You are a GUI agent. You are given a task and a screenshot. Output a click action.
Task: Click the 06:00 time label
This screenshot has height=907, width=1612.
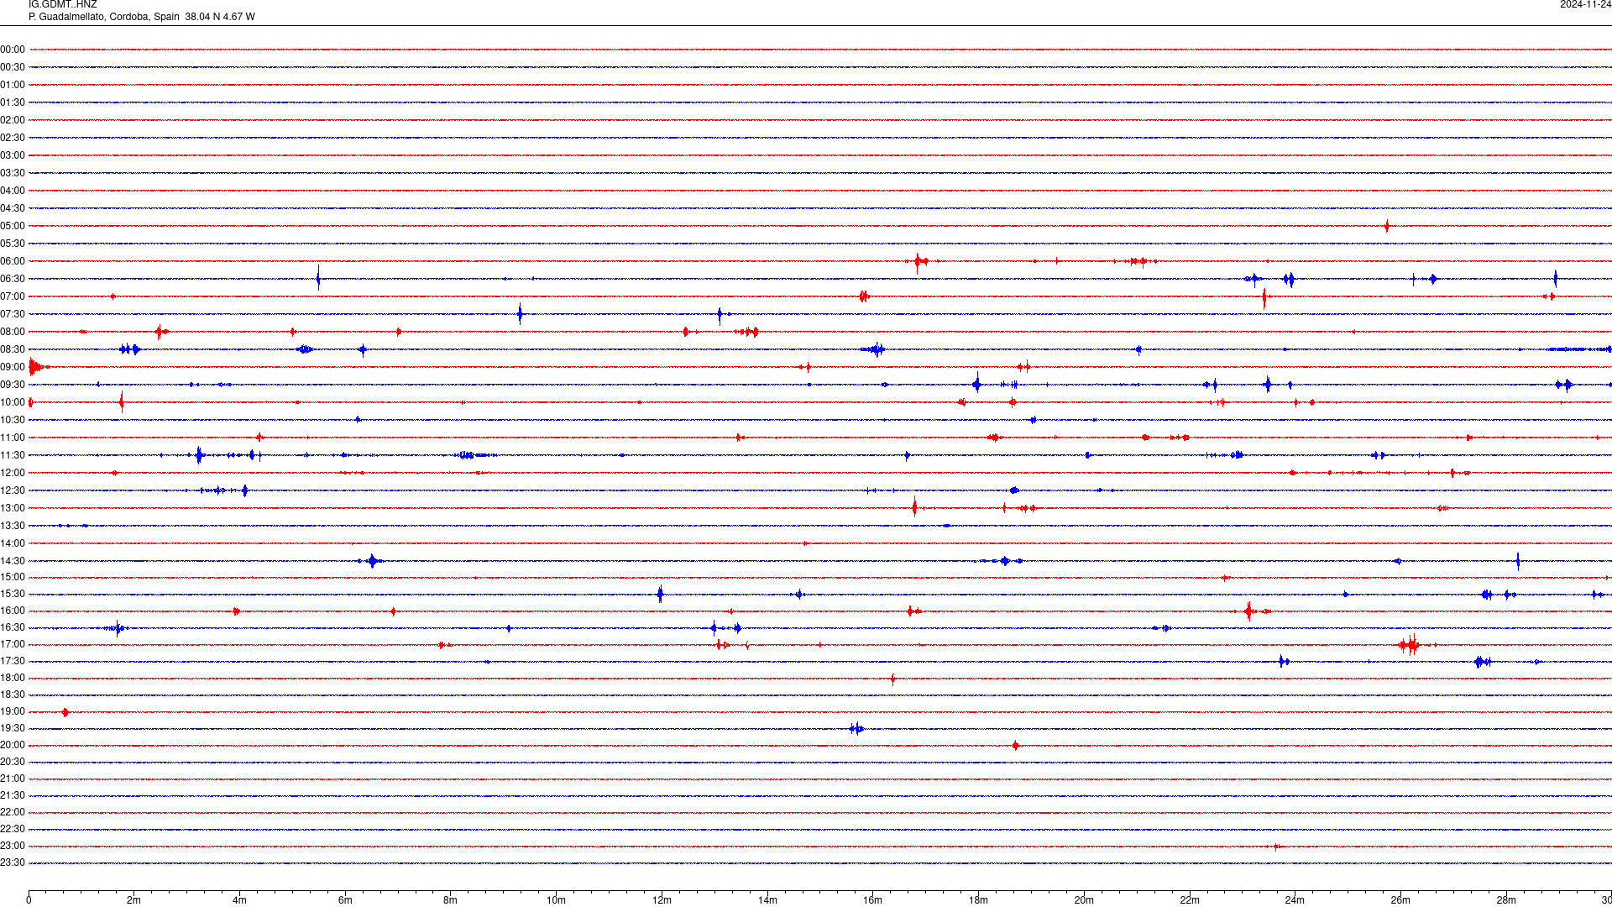pos(13,261)
